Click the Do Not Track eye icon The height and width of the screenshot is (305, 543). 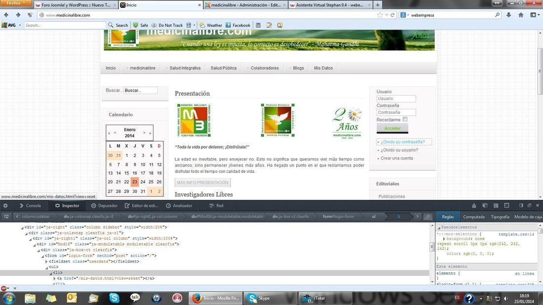[x=154, y=25]
